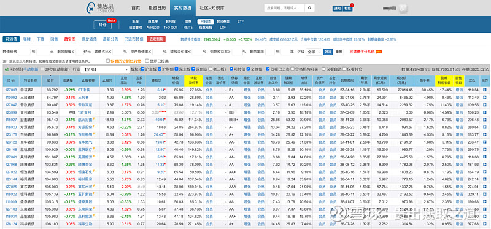This screenshot has width=491, height=229.
Task: Uncheck the 沪科创 checkbox
Action: click(160, 69)
